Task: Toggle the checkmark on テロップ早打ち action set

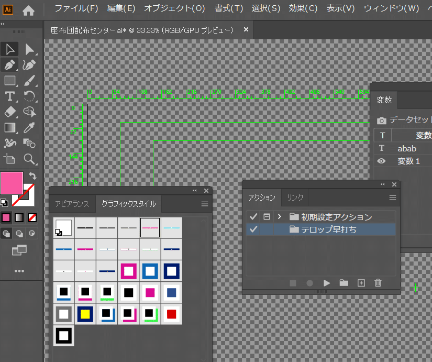Action: (x=253, y=228)
